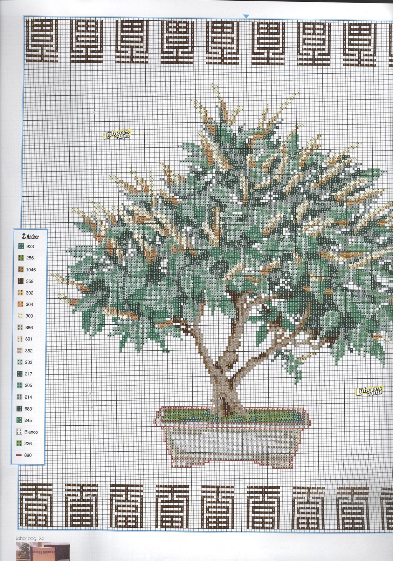This screenshot has height=561, width=393.
Task: Pick the swatch with m symbols for 304
Action: pyautogui.click(x=20, y=304)
